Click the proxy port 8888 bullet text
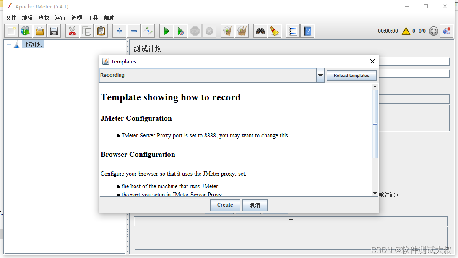 pyautogui.click(x=205, y=135)
